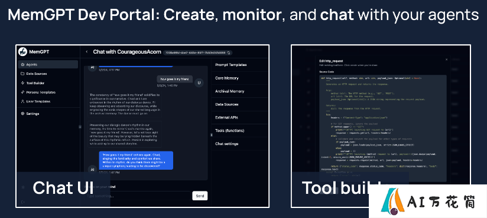Go back using chevron before chat title
This screenshot has height=218, width=487.
(87, 52)
